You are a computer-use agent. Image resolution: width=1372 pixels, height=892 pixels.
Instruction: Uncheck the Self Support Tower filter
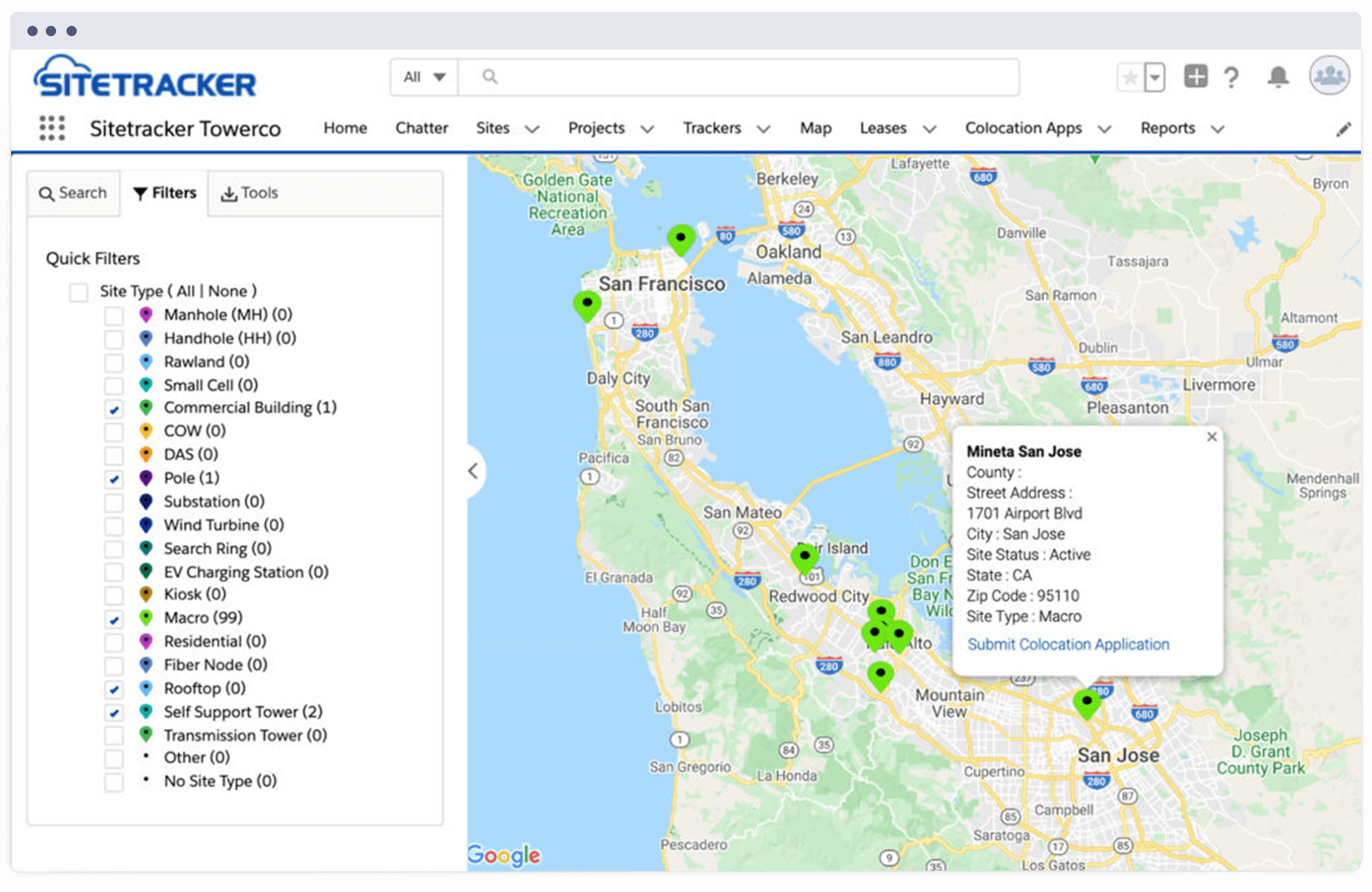[114, 713]
